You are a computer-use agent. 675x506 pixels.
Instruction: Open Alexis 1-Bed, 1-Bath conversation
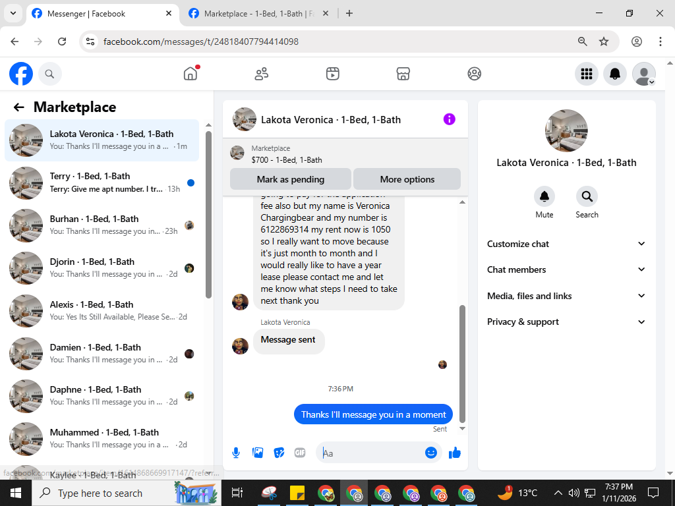tap(102, 311)
